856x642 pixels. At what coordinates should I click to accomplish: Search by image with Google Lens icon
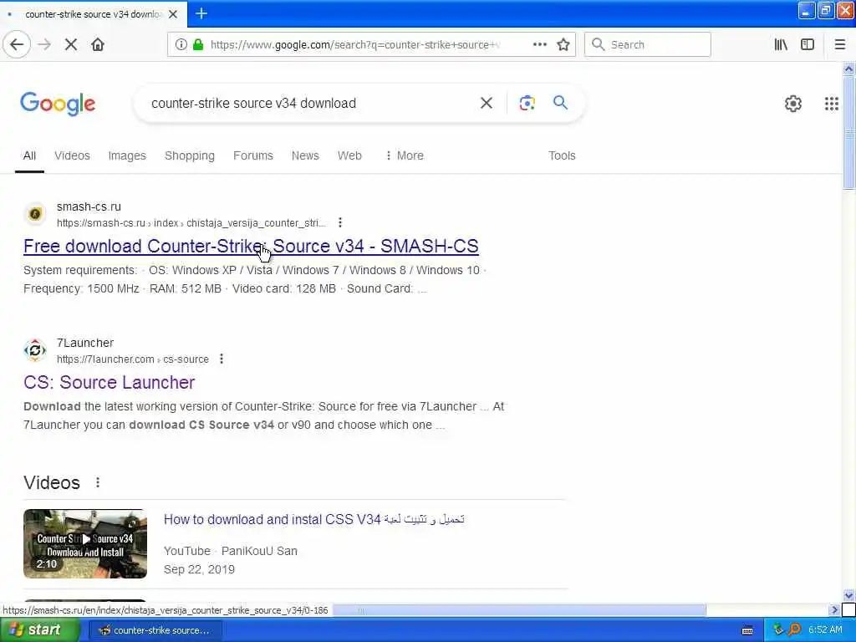[527, 103]
